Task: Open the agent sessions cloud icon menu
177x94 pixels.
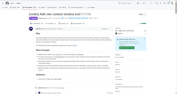Action: [x=145, y=3]
